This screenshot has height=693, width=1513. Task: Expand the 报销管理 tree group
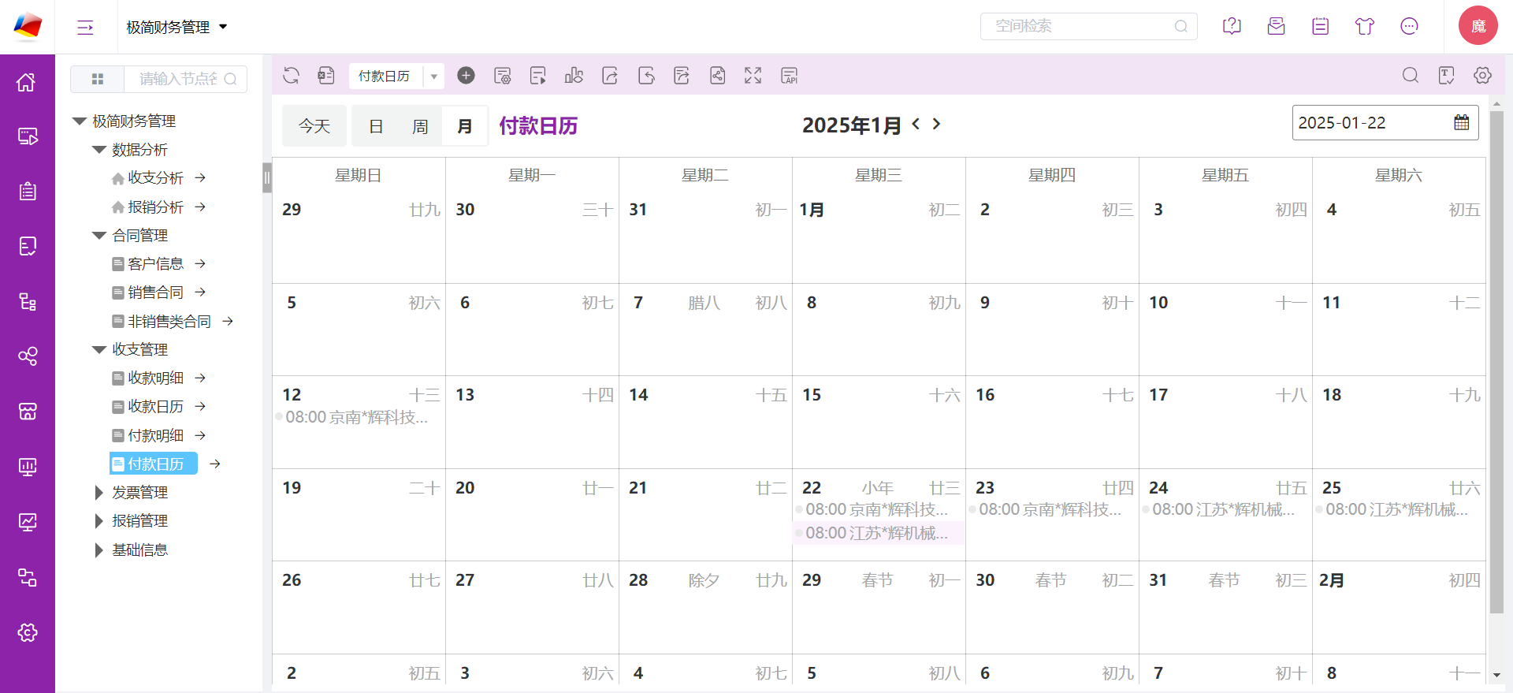pos(99,521)
